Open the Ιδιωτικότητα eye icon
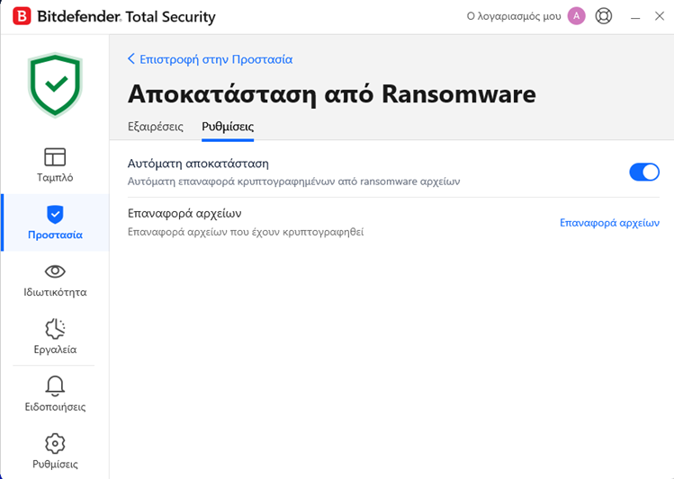This screenshot has width=674, height=479. click(55, 271)
